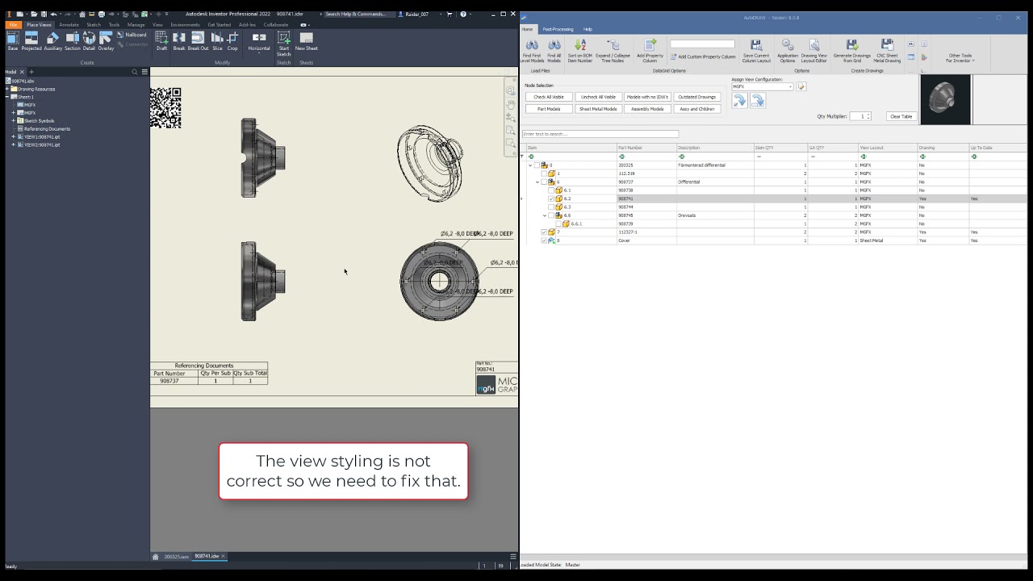Open the Draft view tool

click(x=161, y=40)
